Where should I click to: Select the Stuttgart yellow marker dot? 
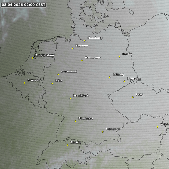pos(76,121)
